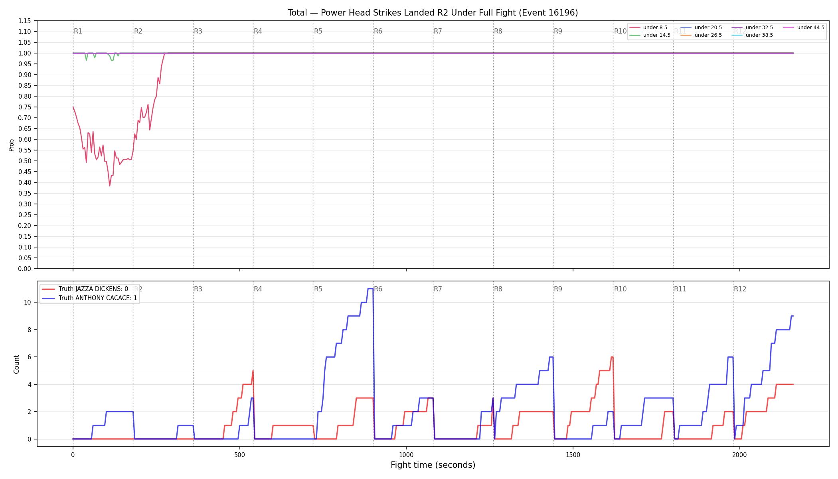Viewport: 838px width, 479px height.
Task: Click the 0.50 tick on Prob axis
Action: [x=25, y=161]
